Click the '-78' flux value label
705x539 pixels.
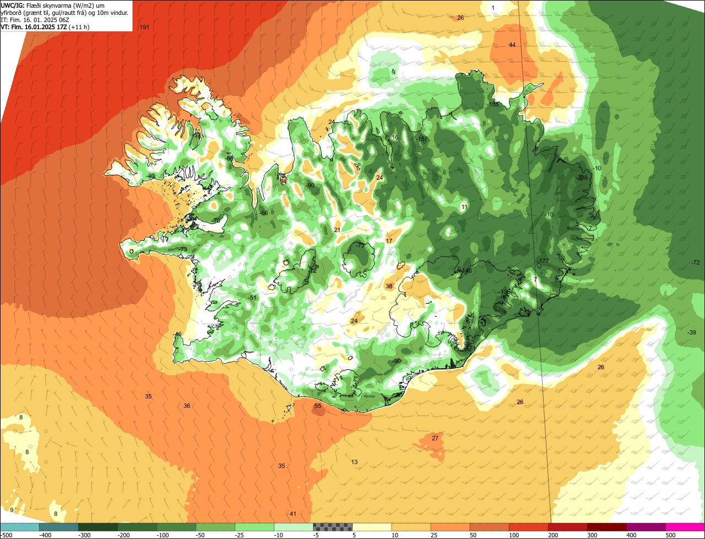[216, 221]
